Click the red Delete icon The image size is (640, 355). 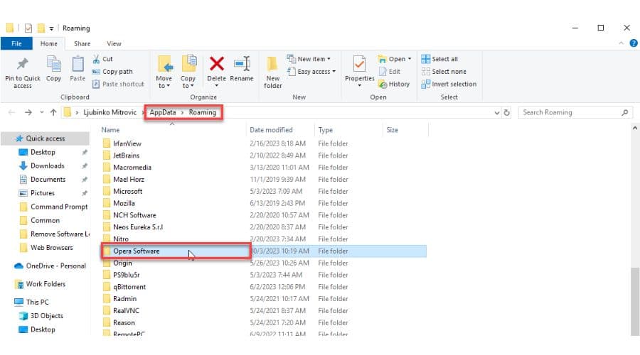pyautogui.click(x=217, y=64)
